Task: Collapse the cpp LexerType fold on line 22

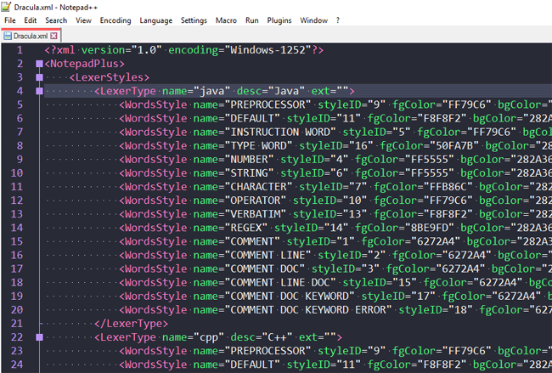Action: click(39, 337)
